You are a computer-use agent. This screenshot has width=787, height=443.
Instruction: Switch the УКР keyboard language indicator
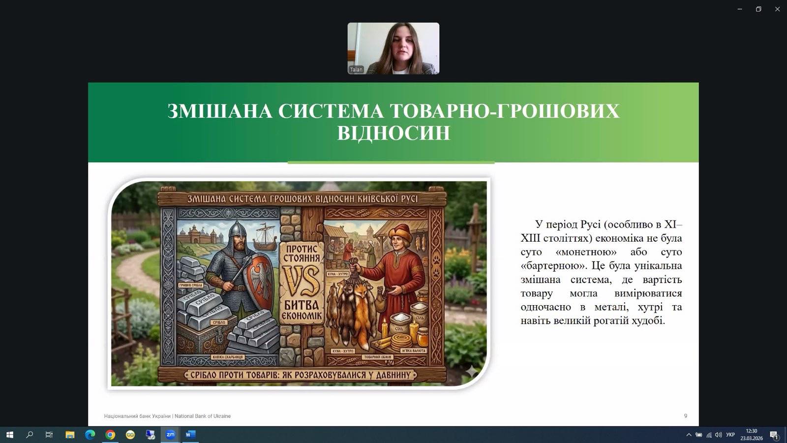pos(730,435)
